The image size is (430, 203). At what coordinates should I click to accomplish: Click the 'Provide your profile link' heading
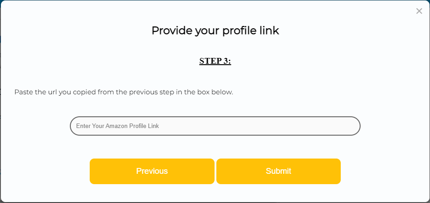click(x=215, y=31)
